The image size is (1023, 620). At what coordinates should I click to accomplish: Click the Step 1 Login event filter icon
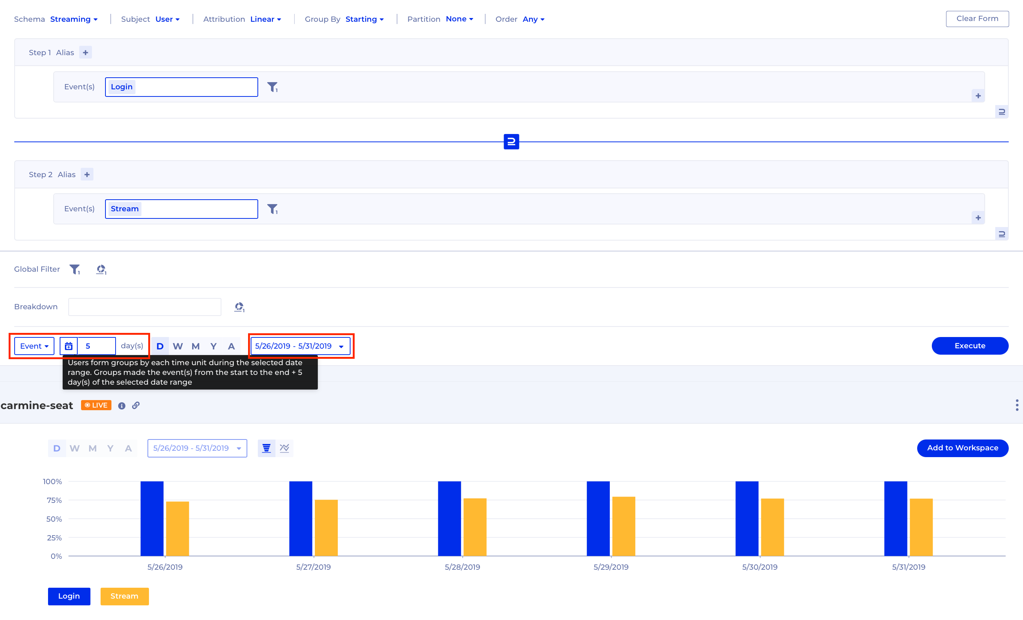pos(272,87)
